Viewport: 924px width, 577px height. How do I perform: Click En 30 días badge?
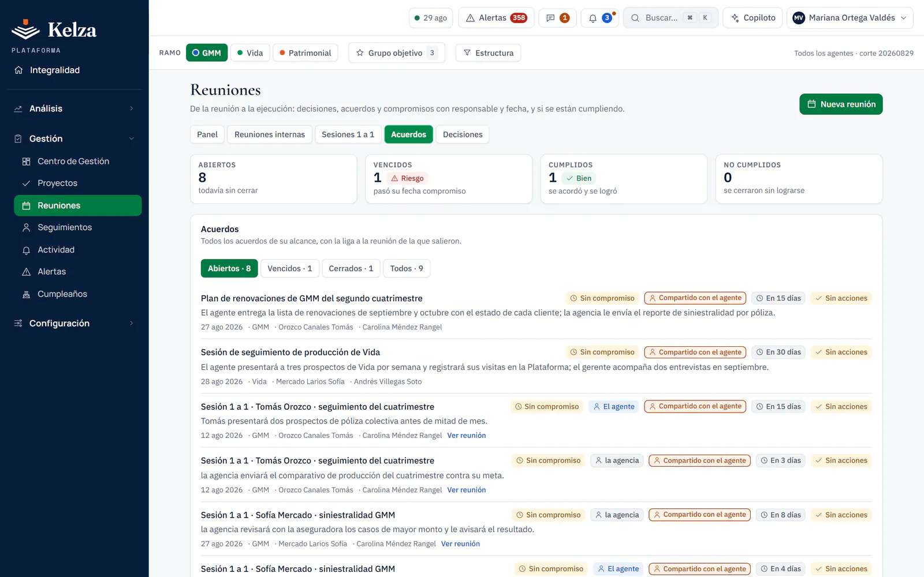click(778, 352)
